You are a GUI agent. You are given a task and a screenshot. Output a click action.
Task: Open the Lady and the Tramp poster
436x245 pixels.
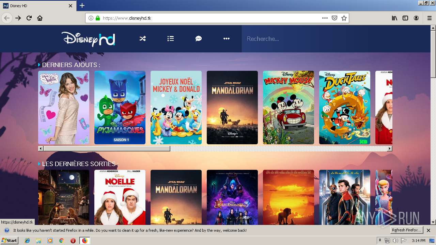pos(64,197)
